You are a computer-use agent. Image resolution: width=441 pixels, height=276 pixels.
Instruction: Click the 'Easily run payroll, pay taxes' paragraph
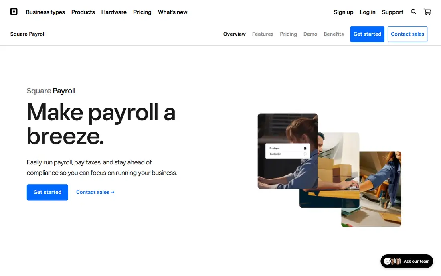(x=102, y=167)
